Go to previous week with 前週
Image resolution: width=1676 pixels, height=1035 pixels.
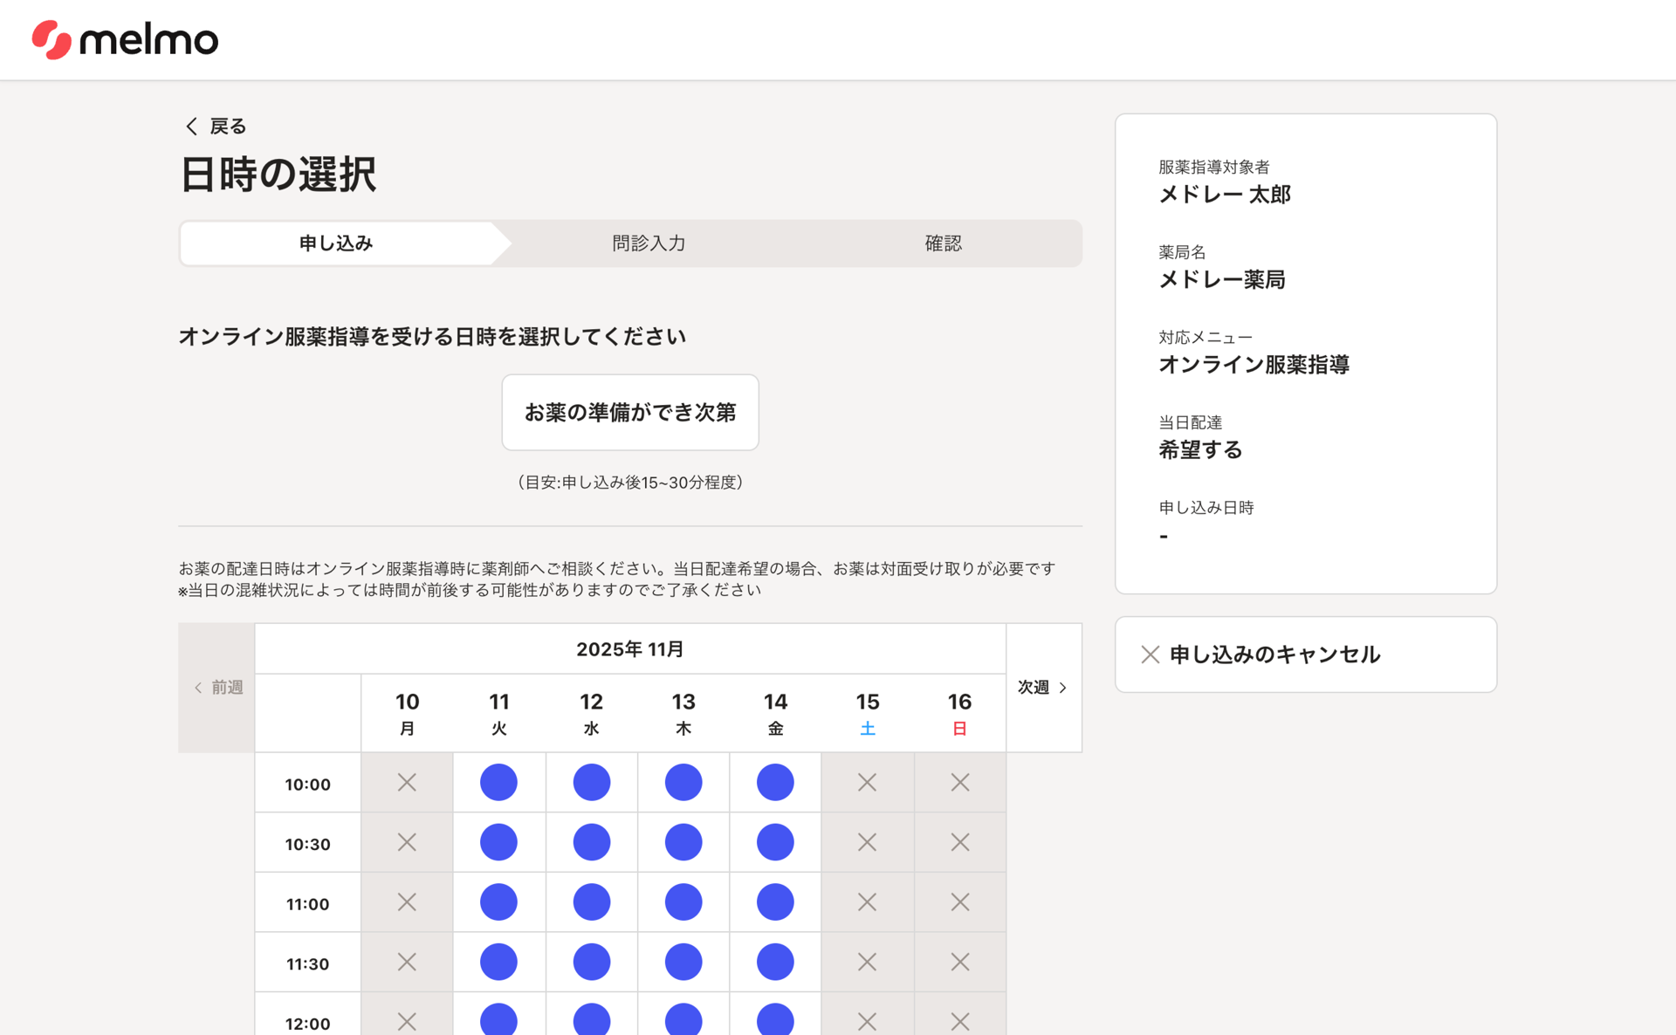click(x=217, y=688)
